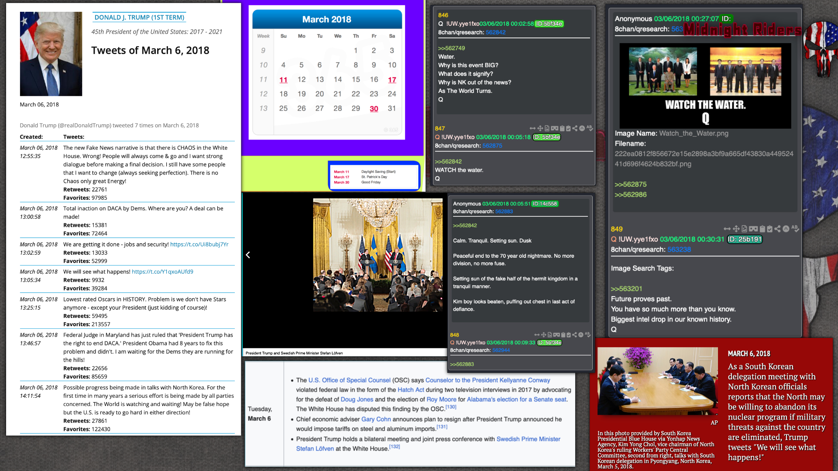
Task: Click the share icon on post 847
Action: (575, 128)
